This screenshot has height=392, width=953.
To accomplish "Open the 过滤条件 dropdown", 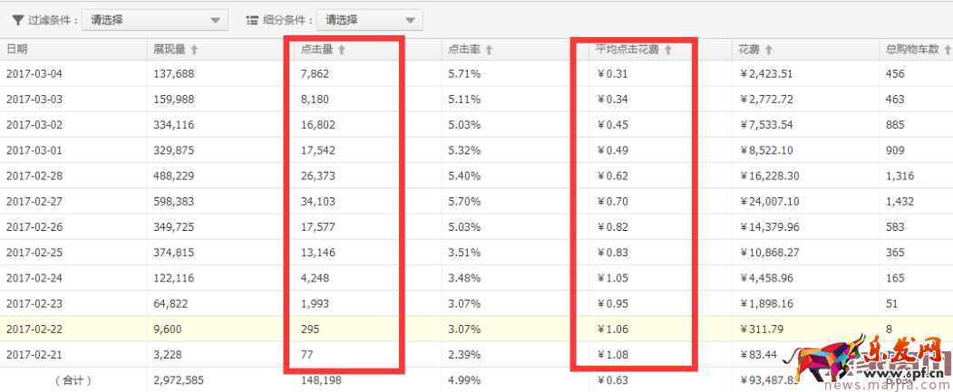I will pos(154,20).
